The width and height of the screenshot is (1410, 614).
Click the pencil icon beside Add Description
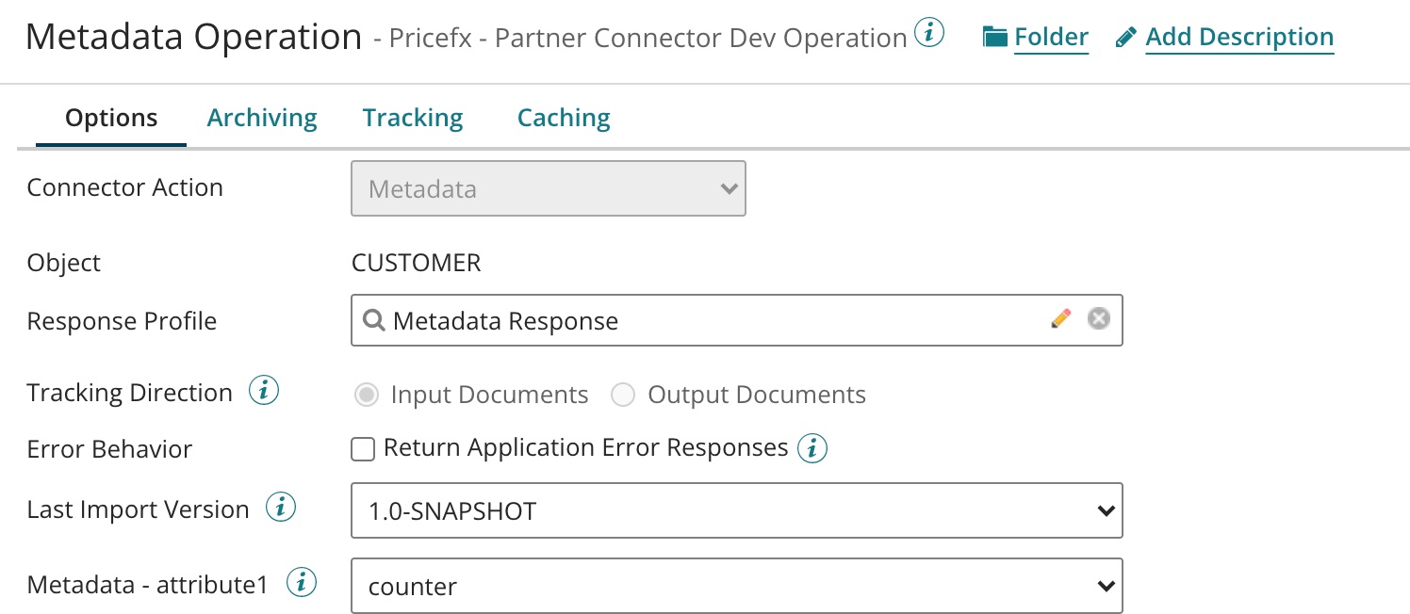click(1124, 36)
